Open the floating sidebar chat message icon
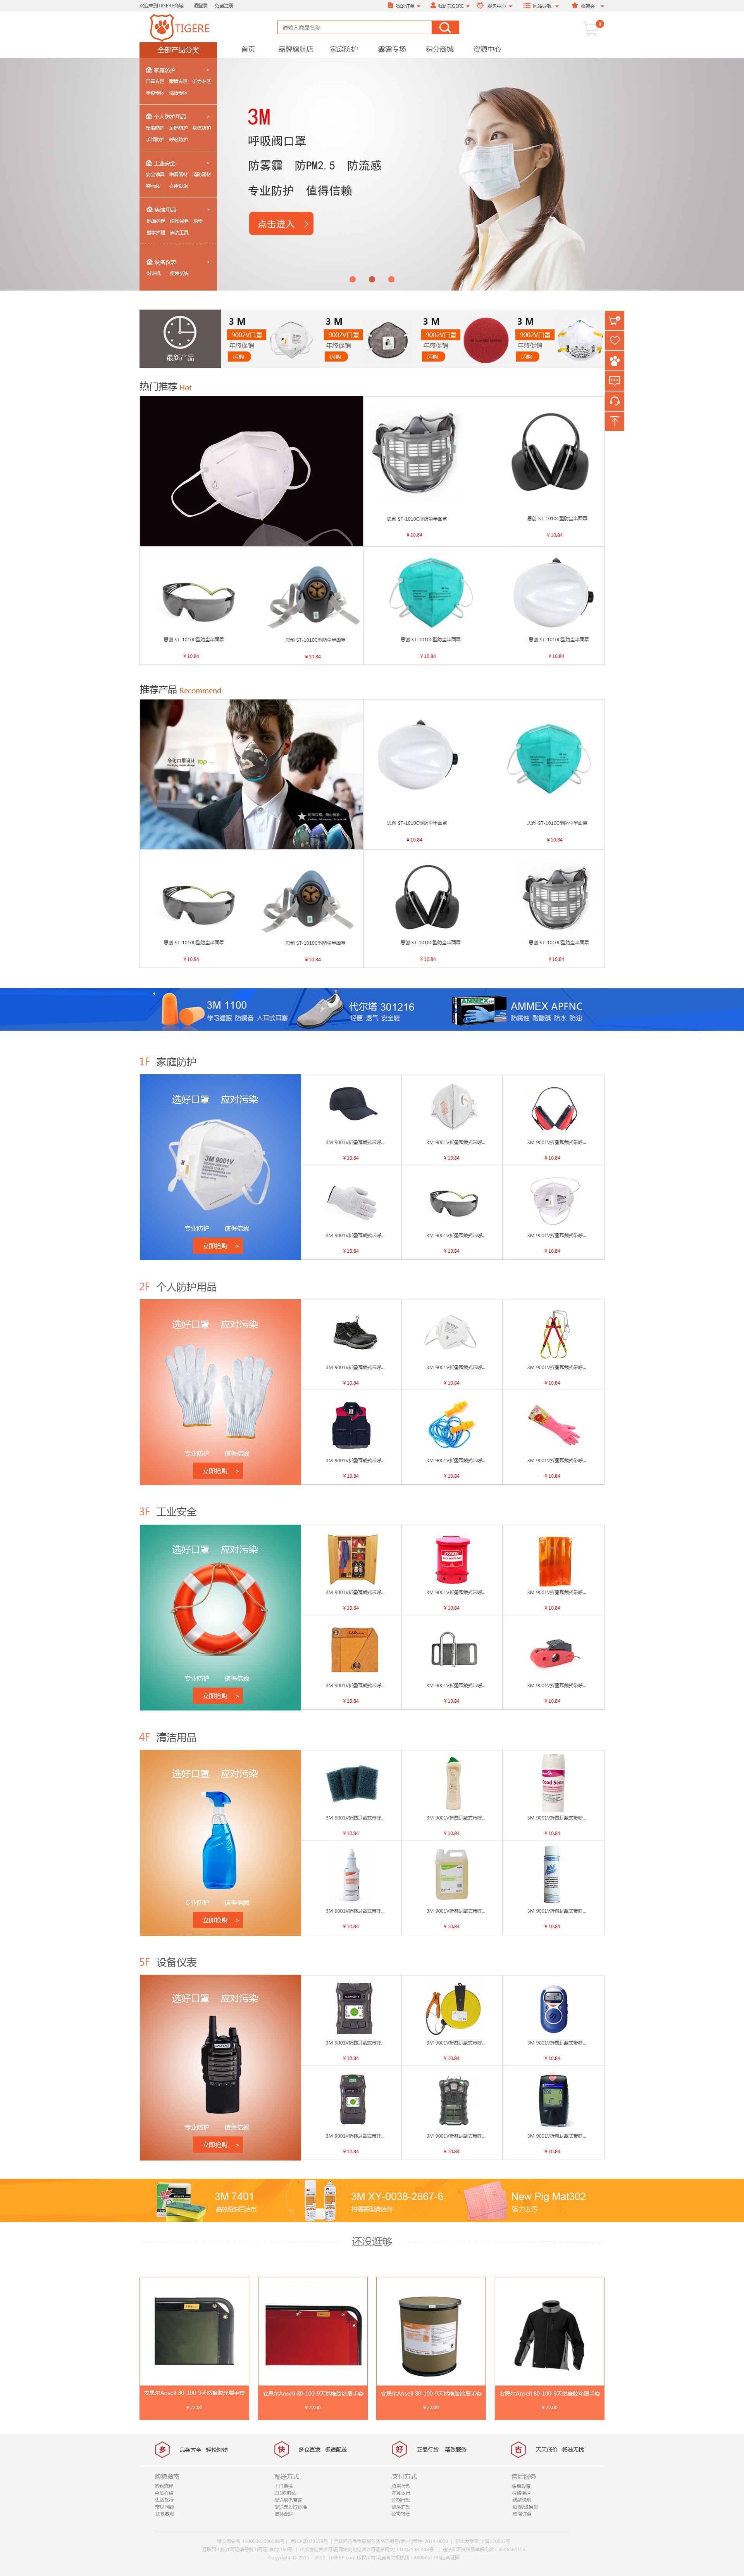 point(614,381)
